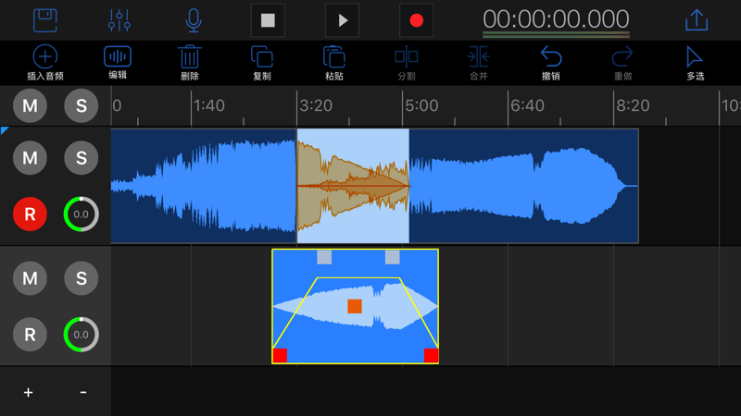This screenshot has height=416, width=741.
Task: Paste clip with 粘贴 icon
Action: 334,63
